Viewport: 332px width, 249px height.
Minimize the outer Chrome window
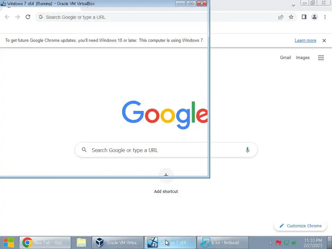pos(305,3)
